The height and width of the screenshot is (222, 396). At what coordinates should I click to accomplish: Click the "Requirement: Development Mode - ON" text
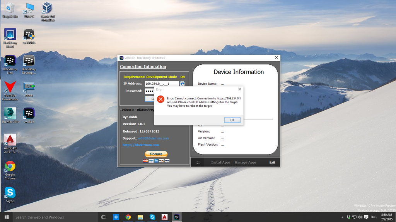coord(154,77)
